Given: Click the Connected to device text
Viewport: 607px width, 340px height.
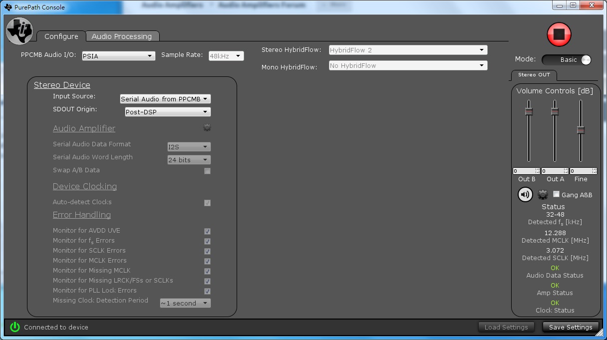Looking at the screenshot, I should (x=56, y=328).
